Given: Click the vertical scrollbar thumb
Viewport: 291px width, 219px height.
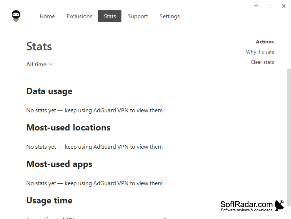Looking at the screenshot, I should (x=289, y=138).
